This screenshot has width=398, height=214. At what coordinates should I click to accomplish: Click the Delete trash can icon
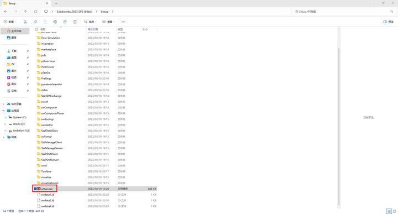point(75,22)
